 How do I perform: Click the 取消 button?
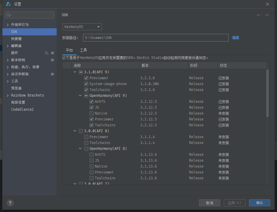click(x=209, y=203)
